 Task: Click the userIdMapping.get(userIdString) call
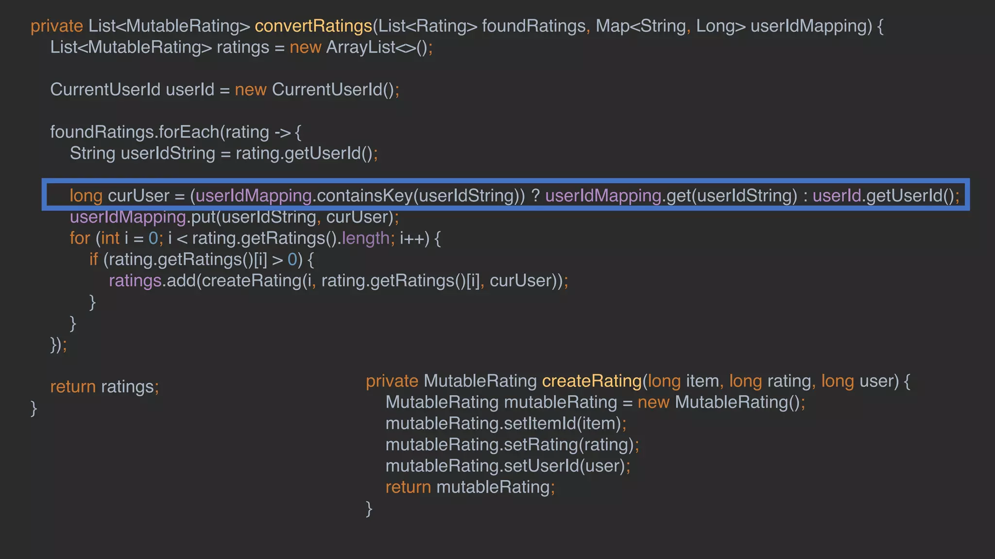671,196
